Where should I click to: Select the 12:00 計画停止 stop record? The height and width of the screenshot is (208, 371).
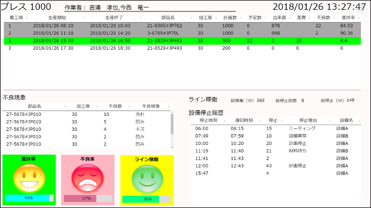(276, 166)
